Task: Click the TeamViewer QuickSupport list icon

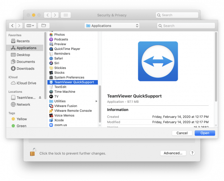Action: [x=51, y=82]
